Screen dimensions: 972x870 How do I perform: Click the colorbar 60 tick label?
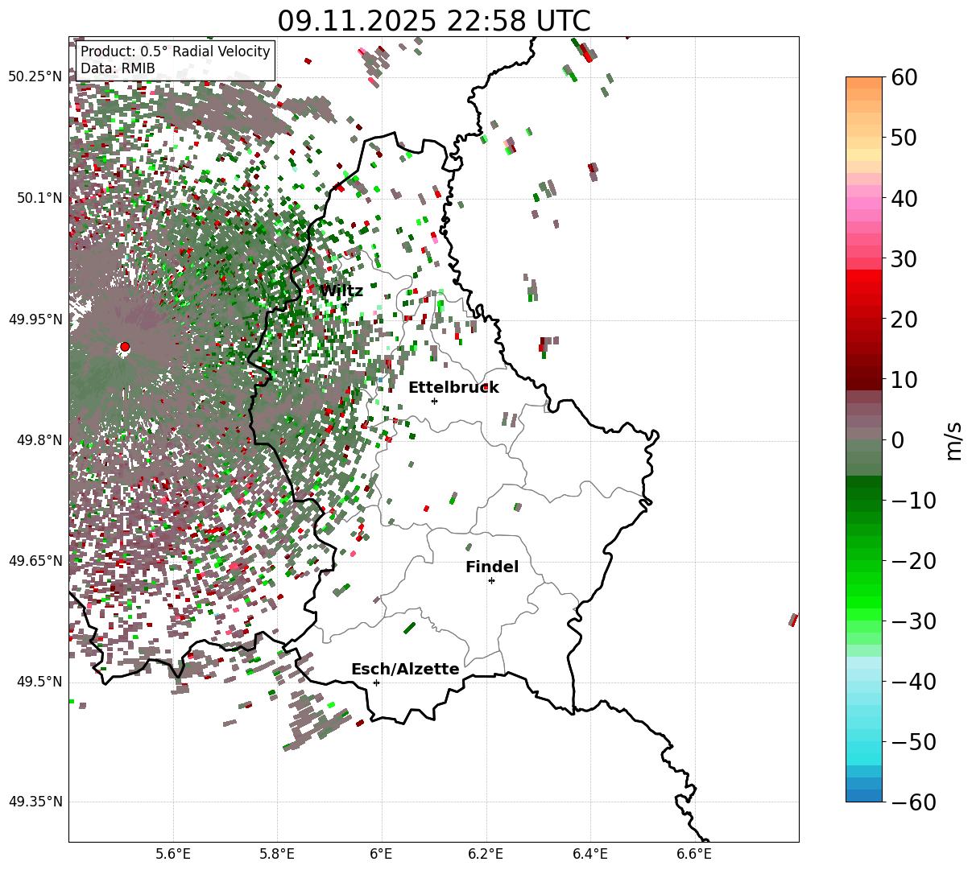(903, 77)
